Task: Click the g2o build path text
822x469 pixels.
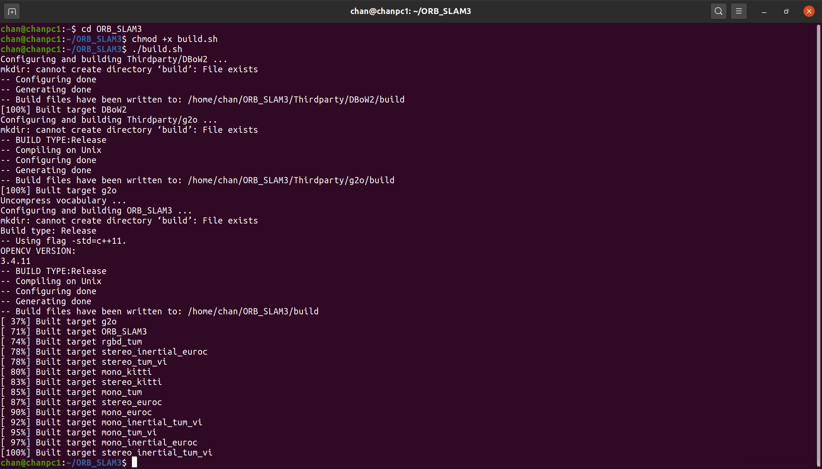Action: 291,180
